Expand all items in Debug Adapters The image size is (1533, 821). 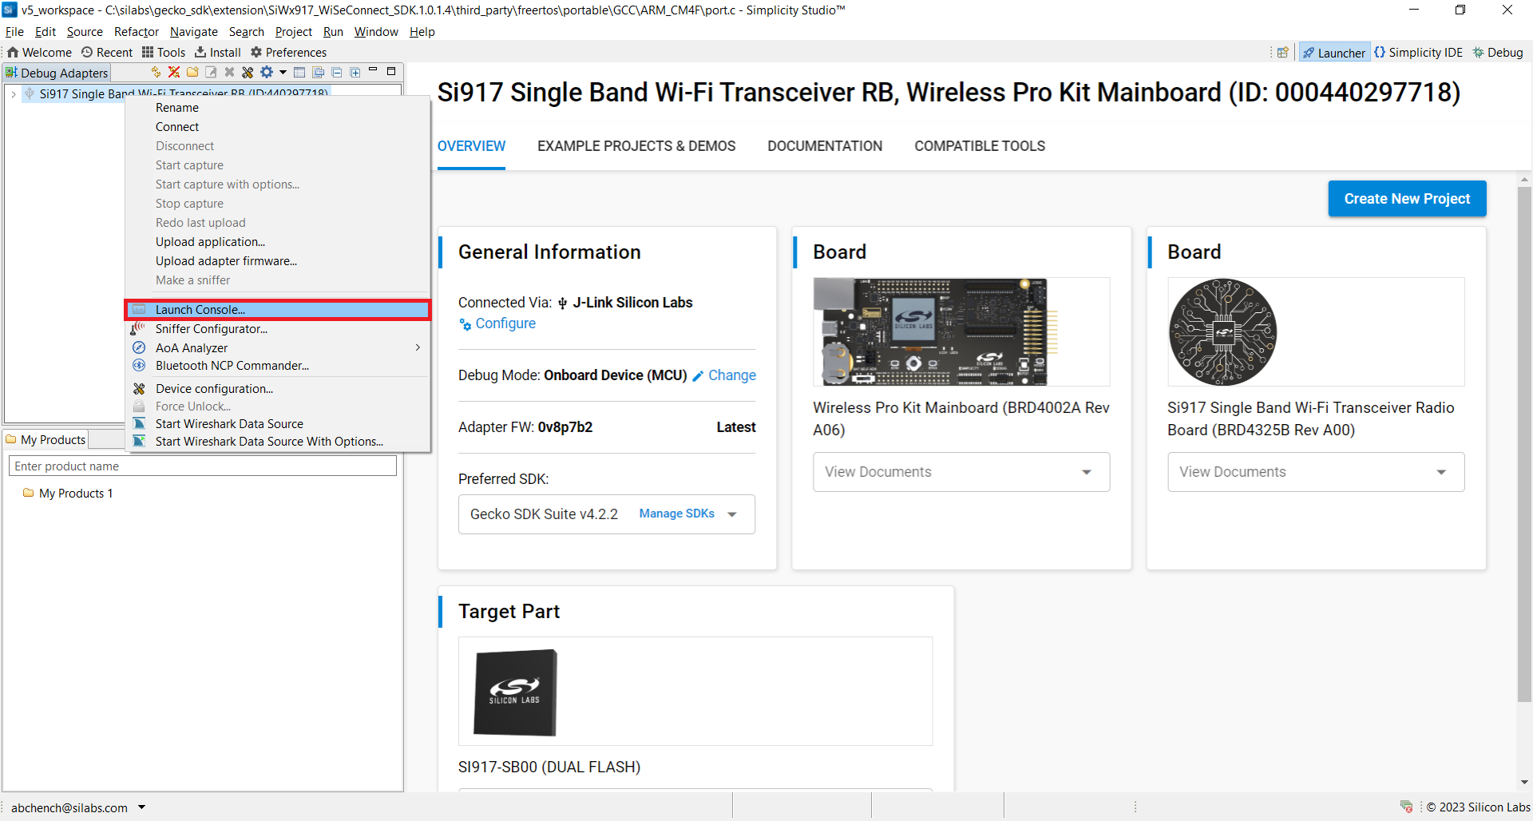355,73
